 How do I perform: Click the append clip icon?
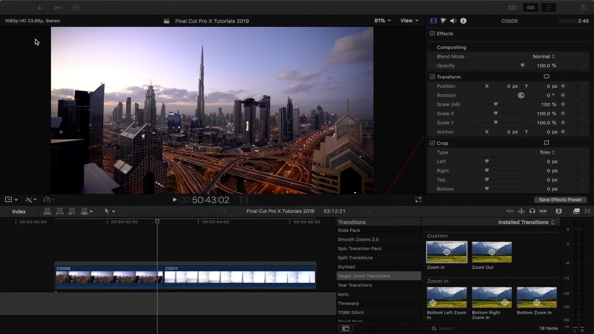(x=72, y=211)
